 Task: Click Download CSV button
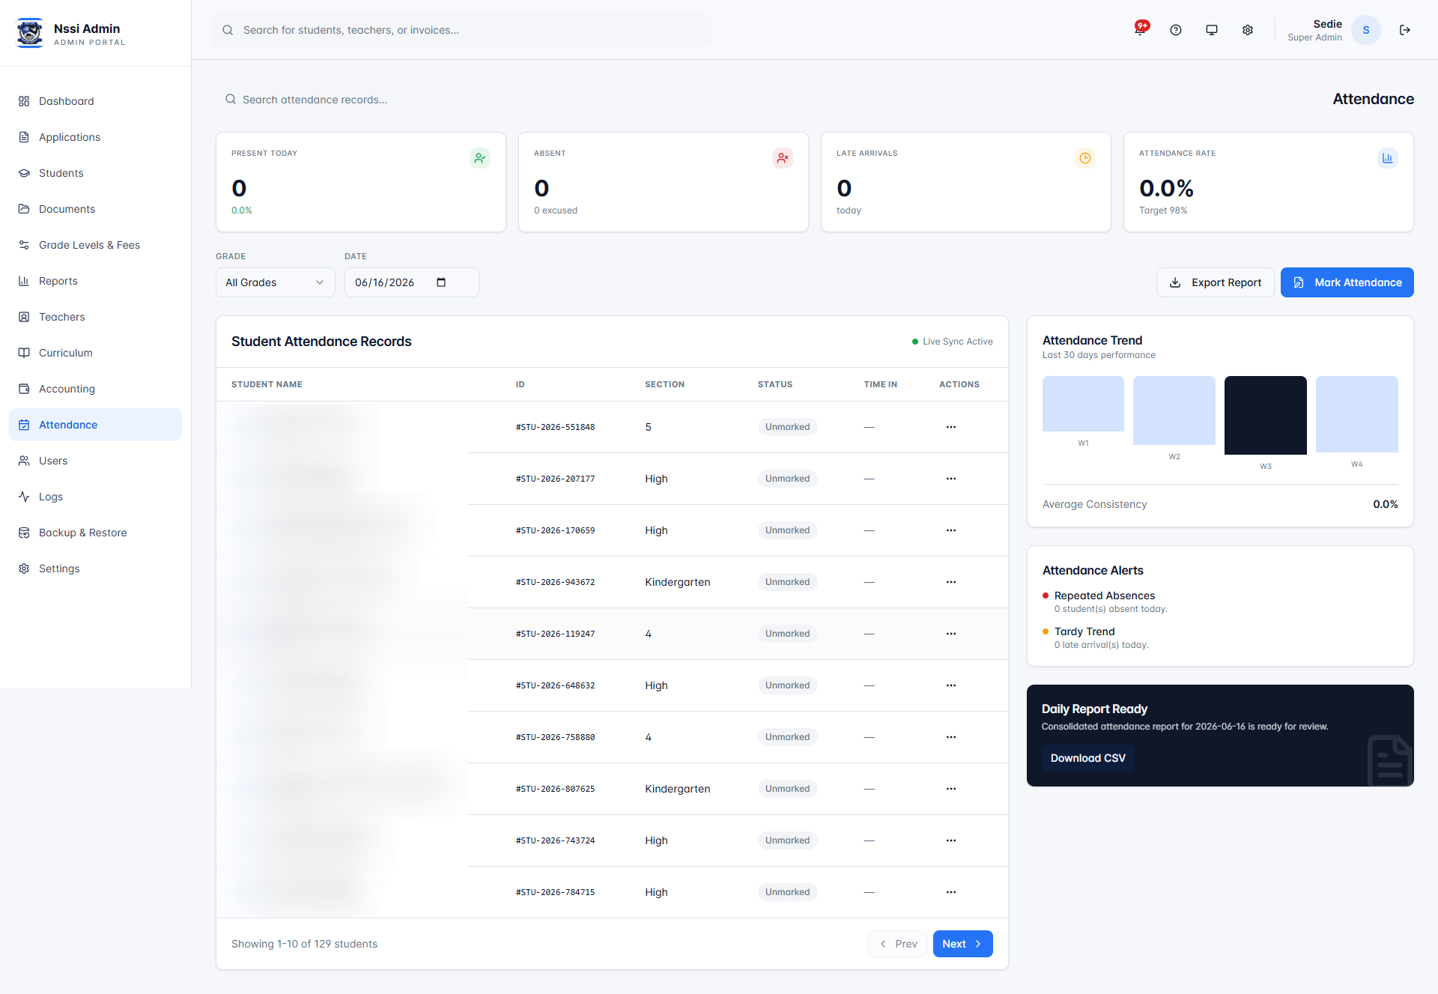(x=1087, y=758)
